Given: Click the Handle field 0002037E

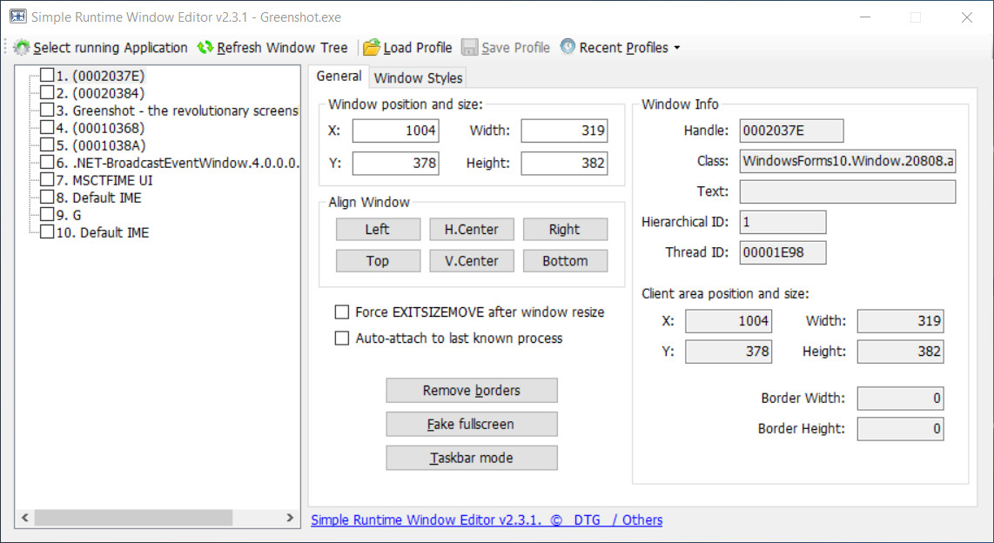Looking at the screenshot, I should click(791, 131).
